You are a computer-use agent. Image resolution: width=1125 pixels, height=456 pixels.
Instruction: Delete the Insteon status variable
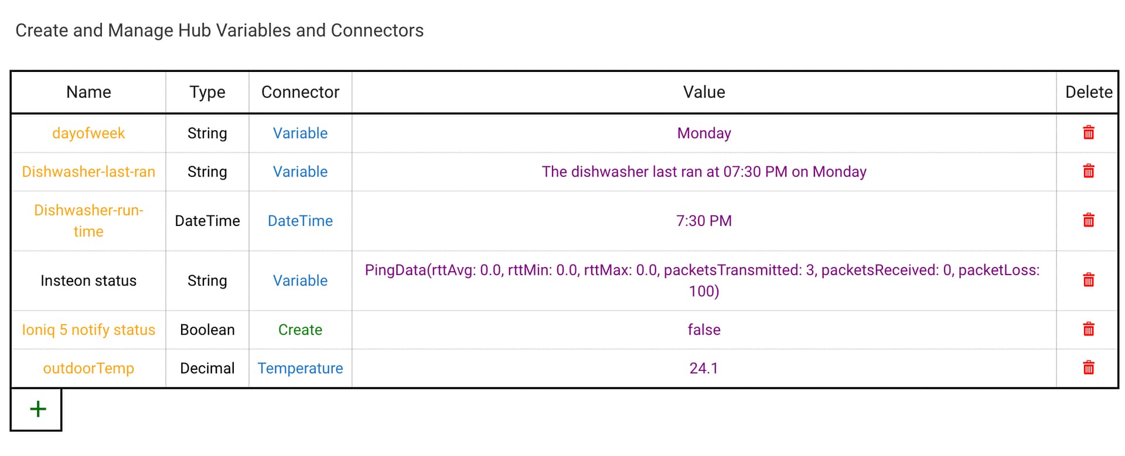pyautogui.click(x=1088, y=280)
